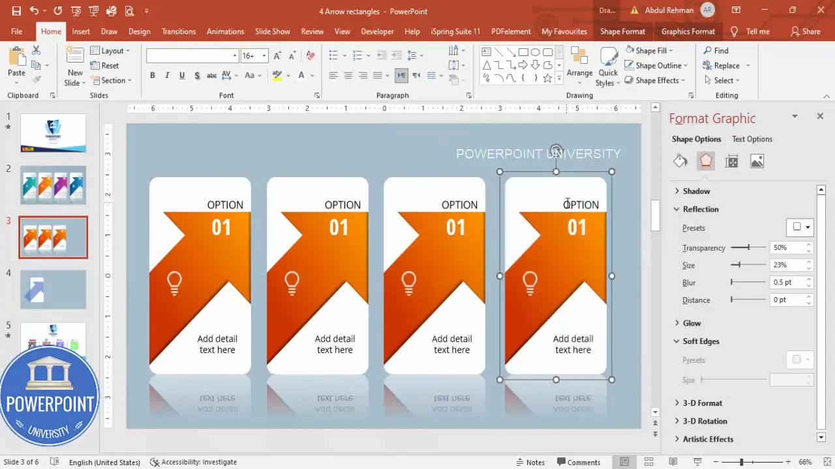This screenshot has height=469, width=835.
Task: Click the Accessibility Investigate status icon
Action: coord(193,462)
